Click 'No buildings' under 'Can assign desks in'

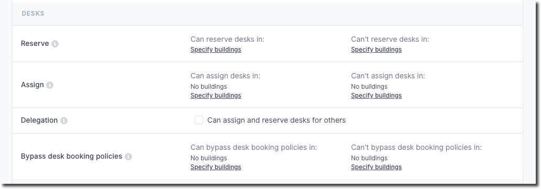(x=209, y=87)
